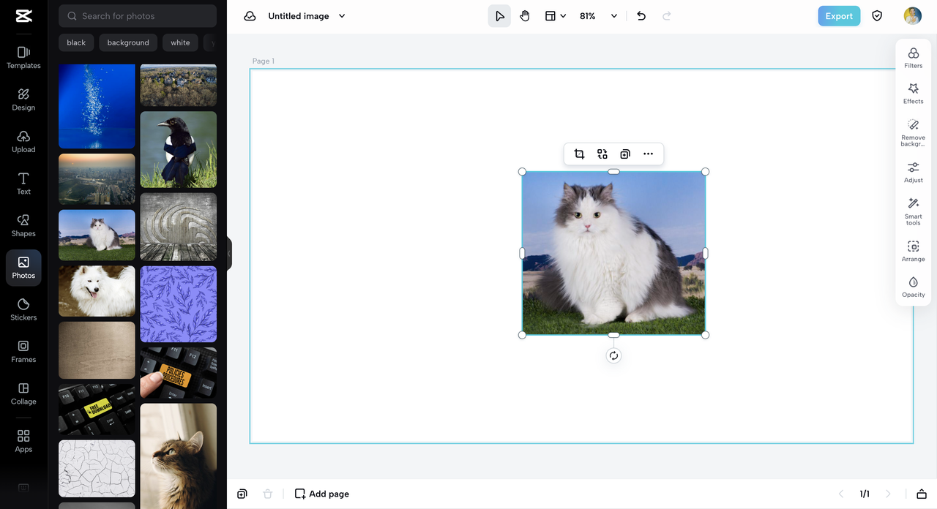Open the Remove background tool
937x509 pixels.
(x=913, y=132)
